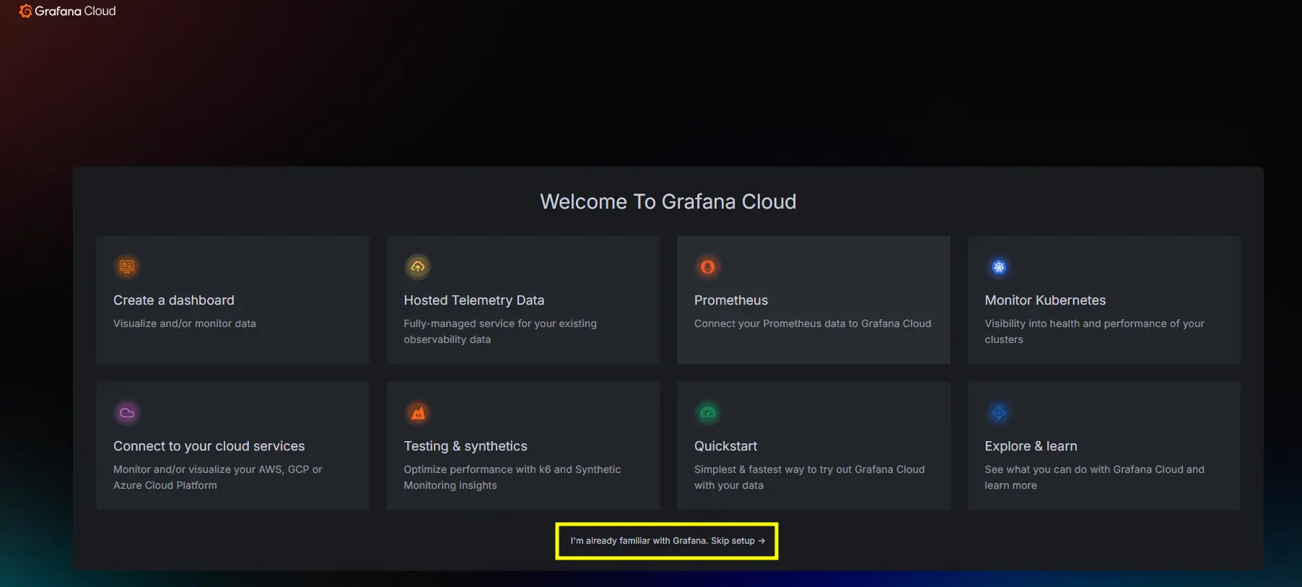
Task: Skip setup via 'I'm already familiar' link
Action: click(668, 541)
